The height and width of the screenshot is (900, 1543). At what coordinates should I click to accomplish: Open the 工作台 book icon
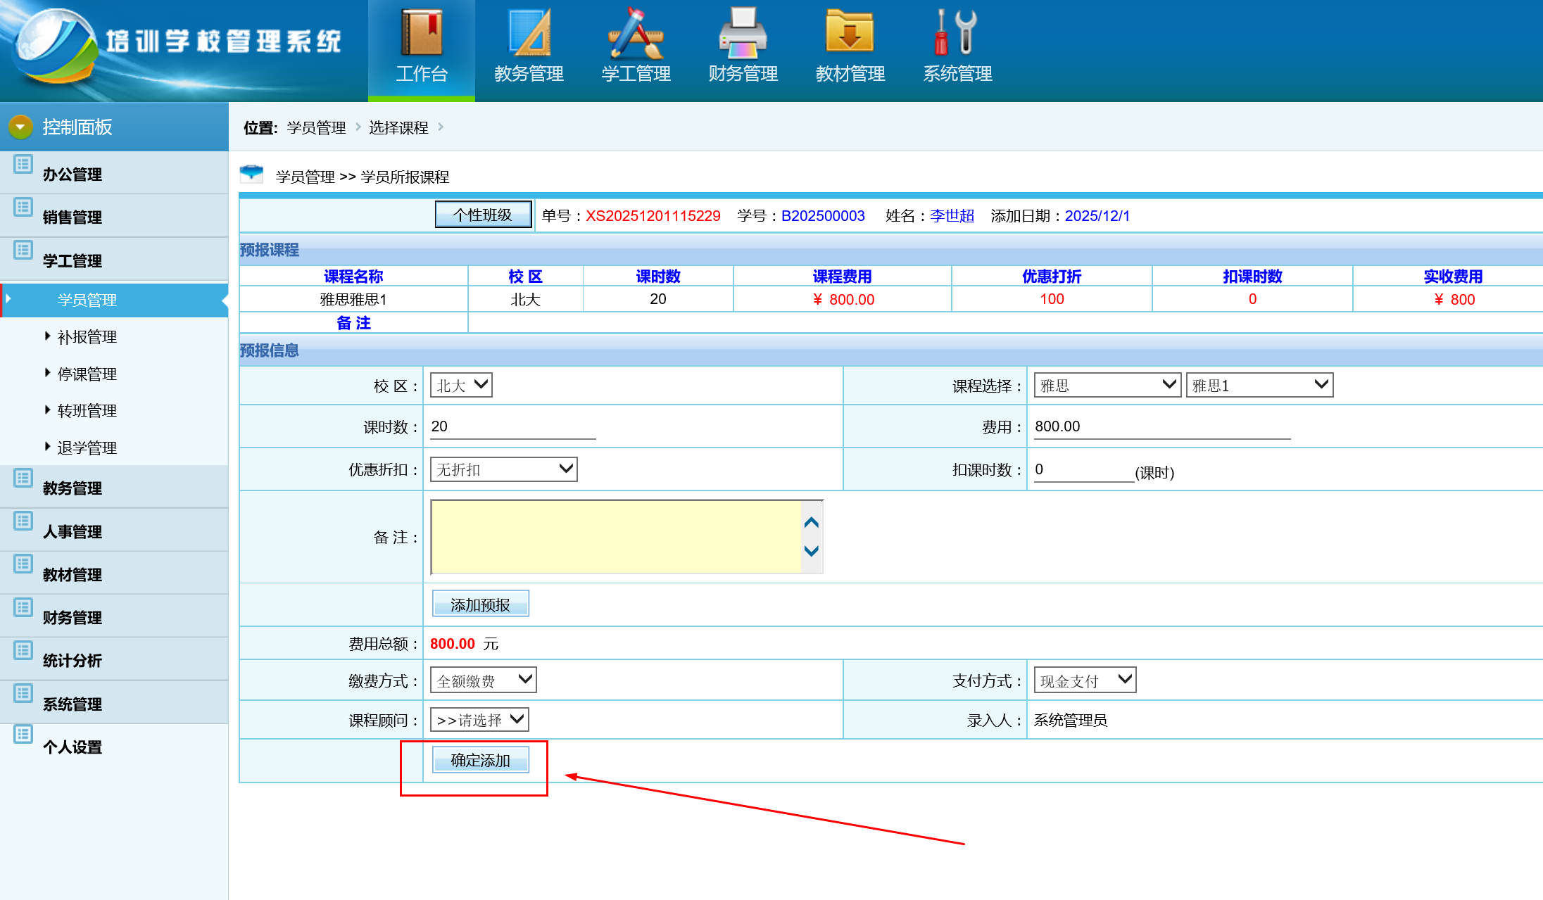pos(421,33)
